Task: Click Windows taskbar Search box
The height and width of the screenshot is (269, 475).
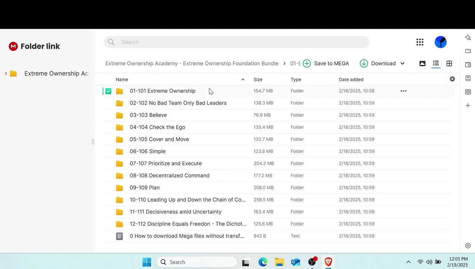Action: [197, 262]
